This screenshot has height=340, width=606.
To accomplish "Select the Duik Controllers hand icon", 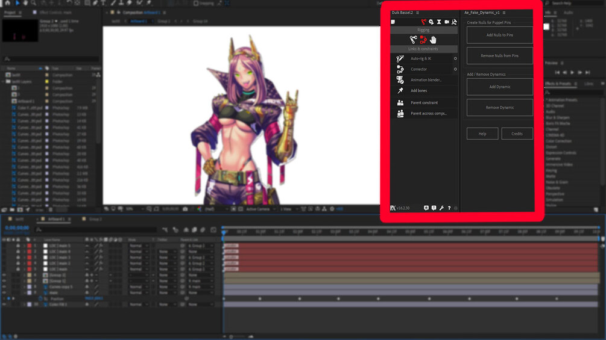I will click(433, 39).
